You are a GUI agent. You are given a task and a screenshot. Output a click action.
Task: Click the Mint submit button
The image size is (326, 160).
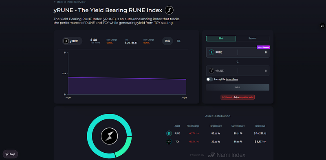[x=238, y=87]
